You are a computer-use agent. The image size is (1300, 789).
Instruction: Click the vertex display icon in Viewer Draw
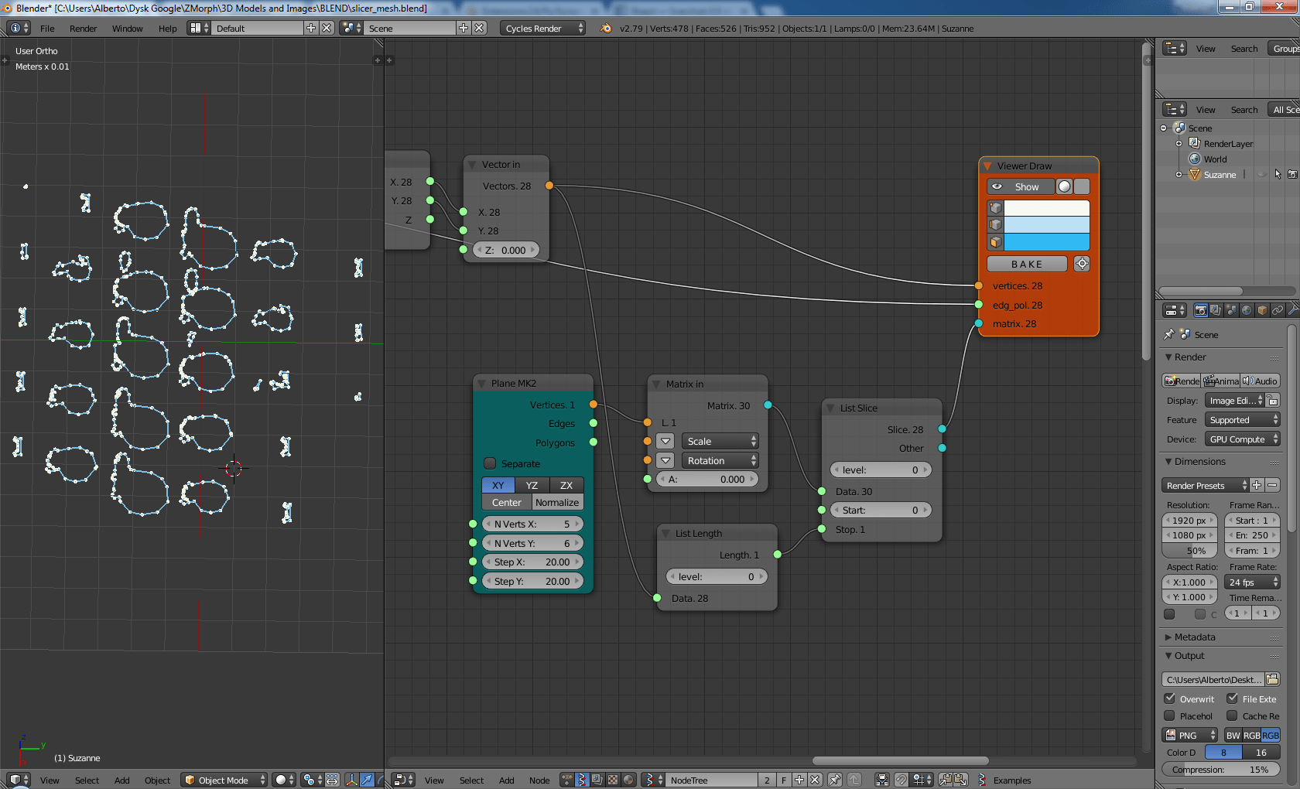(996, 208)
